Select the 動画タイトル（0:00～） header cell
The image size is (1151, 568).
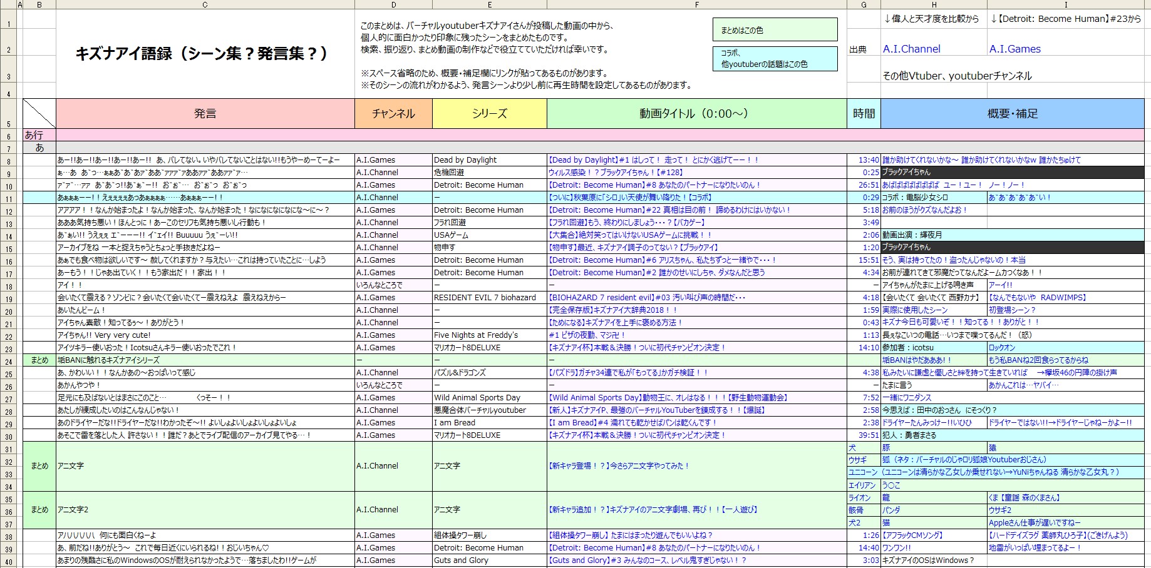click(x=696, y=113)
